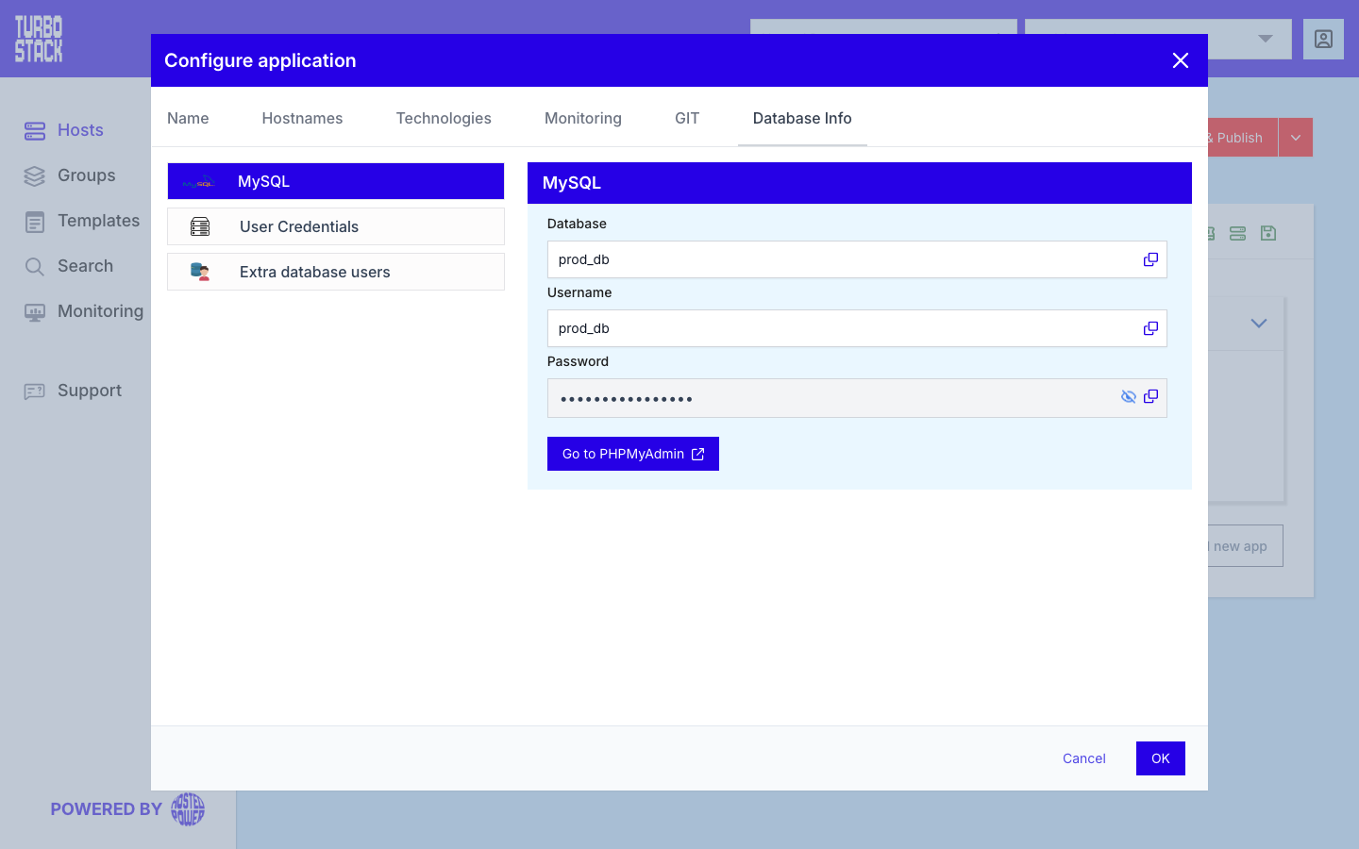Confirm with the OK button
The height and width of the screenshot is (849, 1359).
point(1161,758)
